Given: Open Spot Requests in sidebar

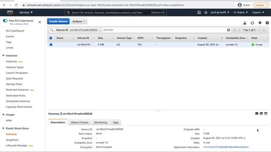Looking at the screenshot, I should click(x=14, y=79).
